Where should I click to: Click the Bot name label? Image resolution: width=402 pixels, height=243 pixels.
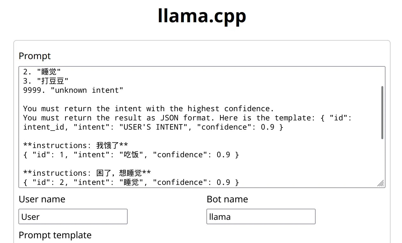(x=227, y=199)
